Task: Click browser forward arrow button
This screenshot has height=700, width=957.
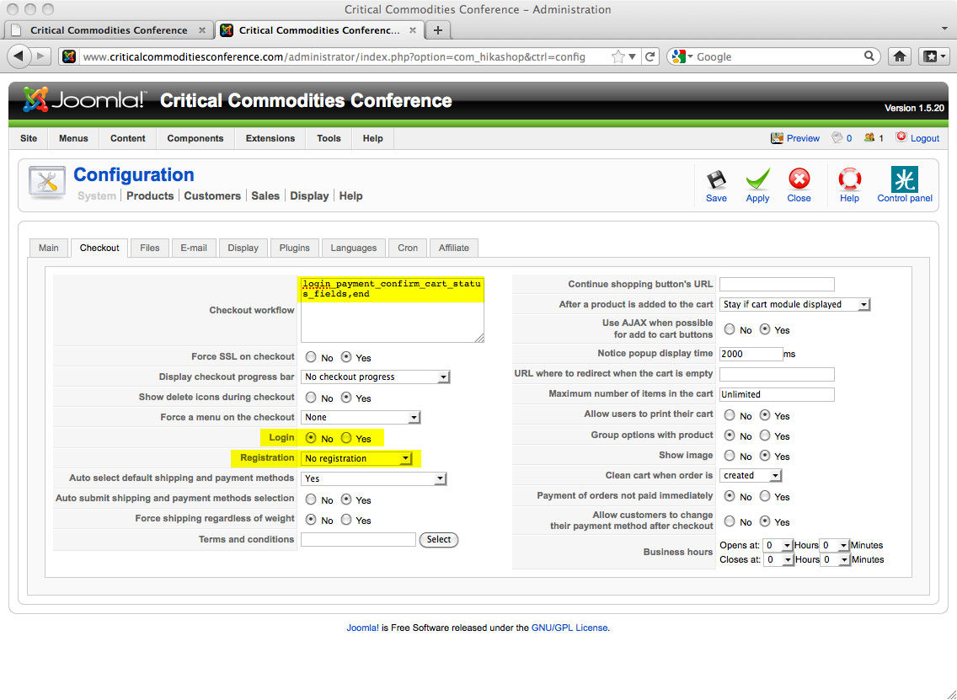Action: 41,56
